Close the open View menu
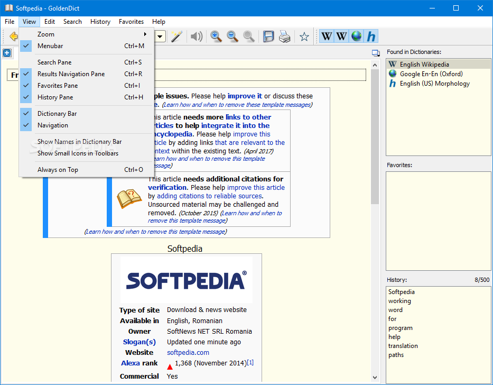 point(29,22)
